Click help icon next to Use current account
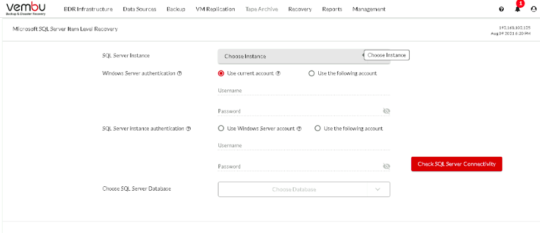This screenshot has height=233, width=540. coord(278,73)
